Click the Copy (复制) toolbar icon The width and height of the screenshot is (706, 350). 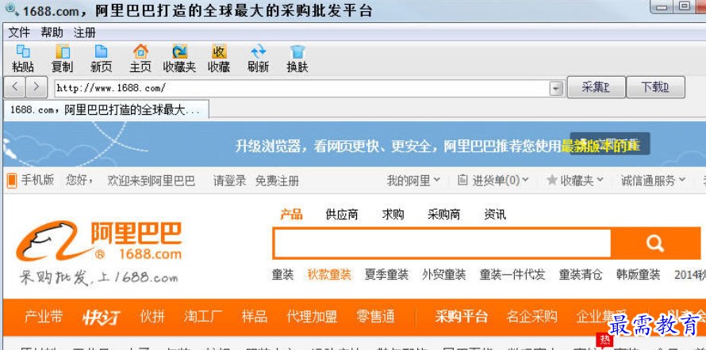[x=62, y=59]
